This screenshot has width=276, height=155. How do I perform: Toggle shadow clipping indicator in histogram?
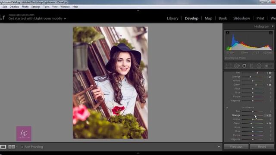tap(227, 33)
